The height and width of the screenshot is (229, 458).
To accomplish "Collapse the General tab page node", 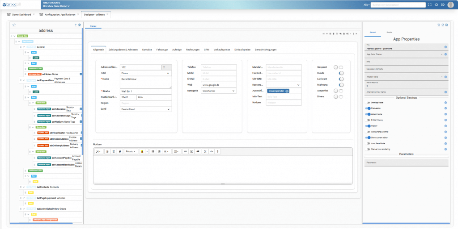I will click(24, 47).
